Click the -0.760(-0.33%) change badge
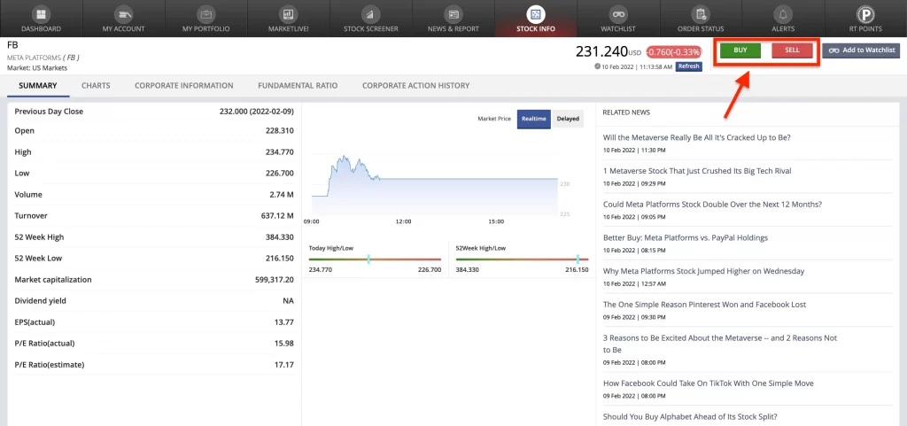 (674, 52)
